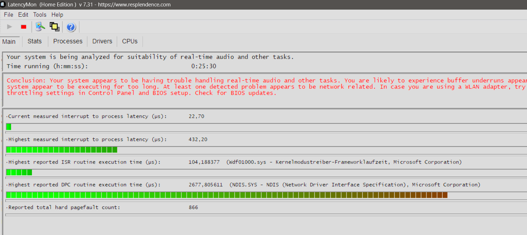Screen dimensions: 527x235
Task: Click the time running value 0:25:30
Action: pos(203,66)
